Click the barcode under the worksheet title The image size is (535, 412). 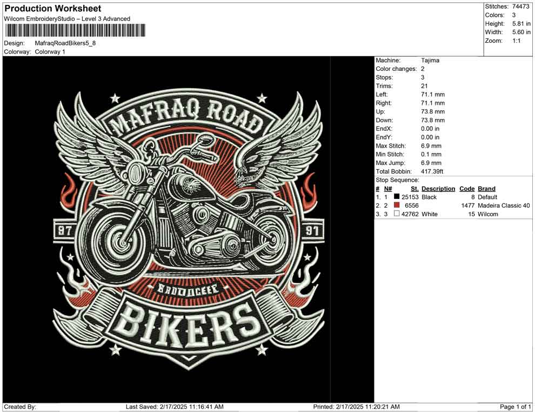(75, 31)
